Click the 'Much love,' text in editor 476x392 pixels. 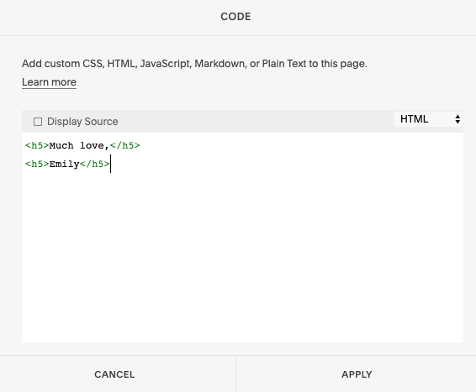click(x=79, y=146)
